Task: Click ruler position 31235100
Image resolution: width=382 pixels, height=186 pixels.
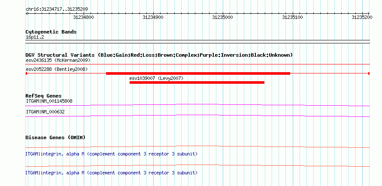Action: click(292, 17)
